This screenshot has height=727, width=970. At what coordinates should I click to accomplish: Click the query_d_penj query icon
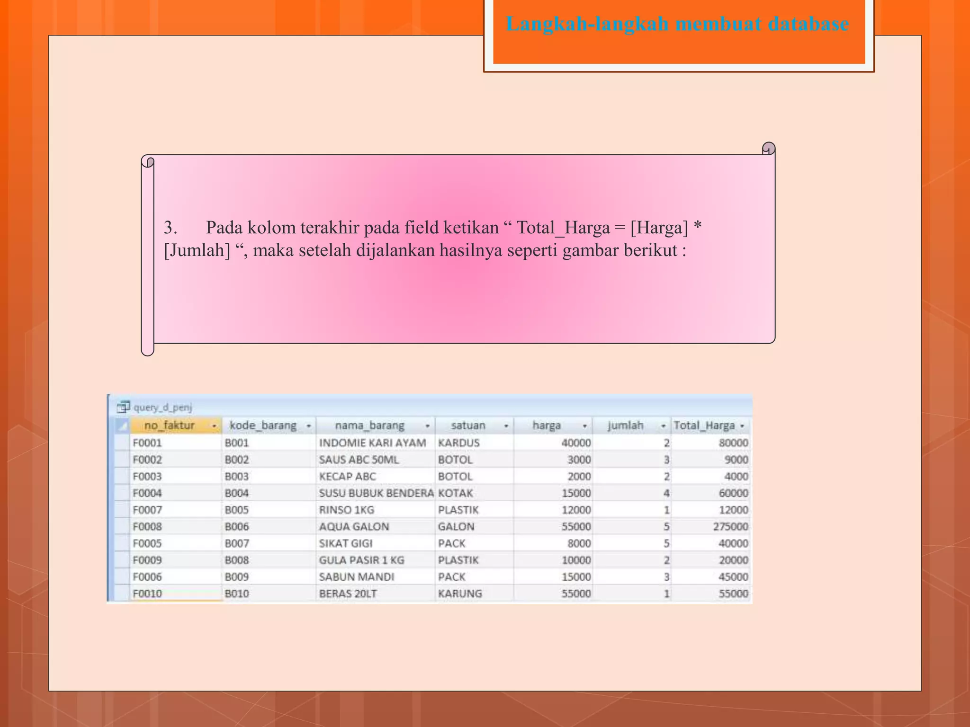(123, 407)
